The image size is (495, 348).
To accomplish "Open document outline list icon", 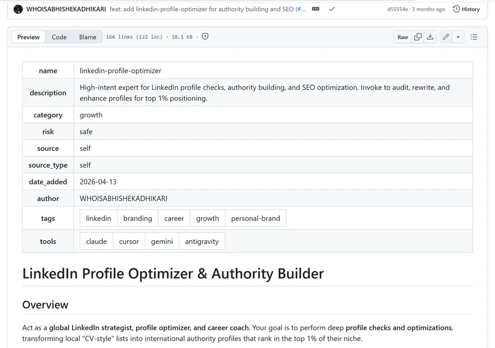I will (474, 37).
